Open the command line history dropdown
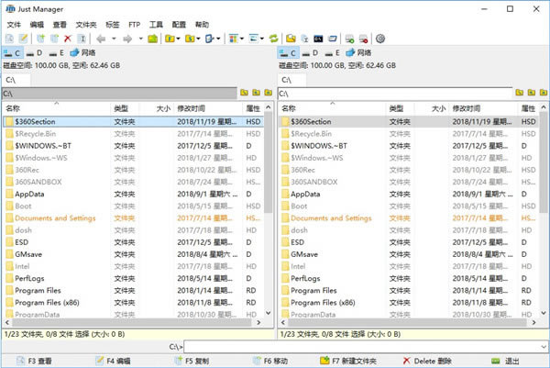The height and width of the screenshot is (368, 550). (x=544, y=347)
